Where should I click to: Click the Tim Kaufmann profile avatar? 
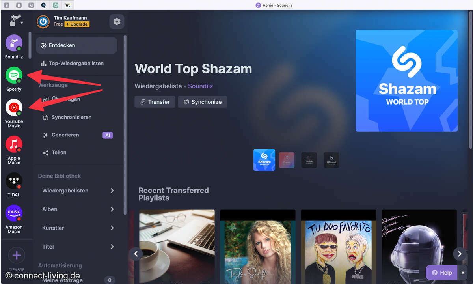pos(43,22)
